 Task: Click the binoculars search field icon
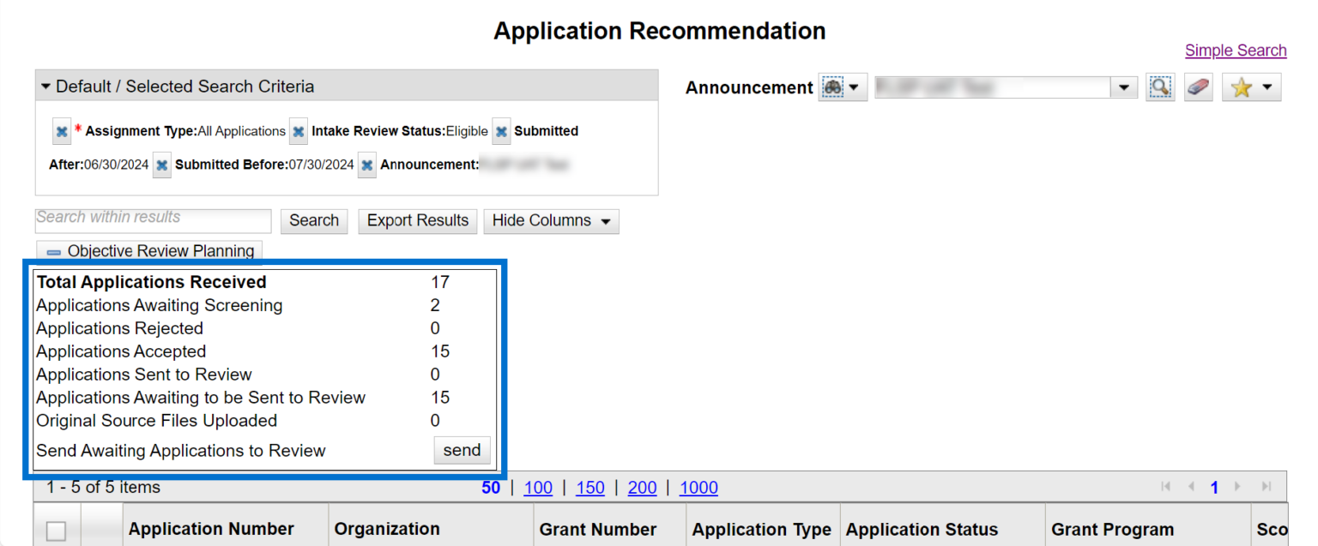[x=832, y=87]
